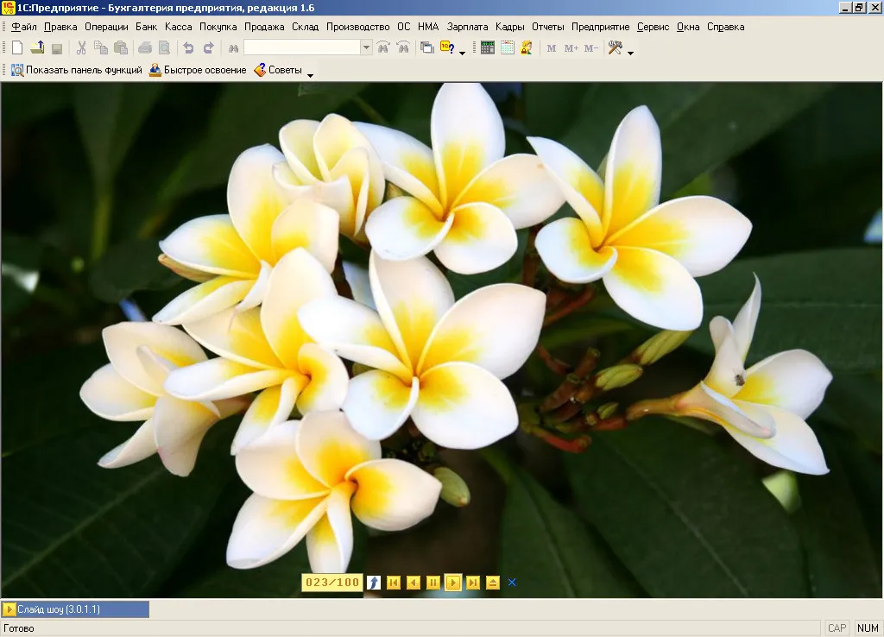
Task: Redo action with arrow icon
Action: [208, 48]
